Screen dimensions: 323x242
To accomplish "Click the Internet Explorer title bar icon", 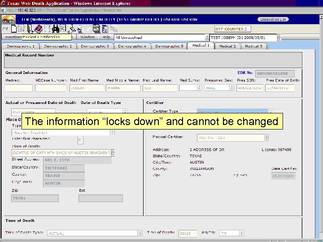I will [x=3, y=3].
